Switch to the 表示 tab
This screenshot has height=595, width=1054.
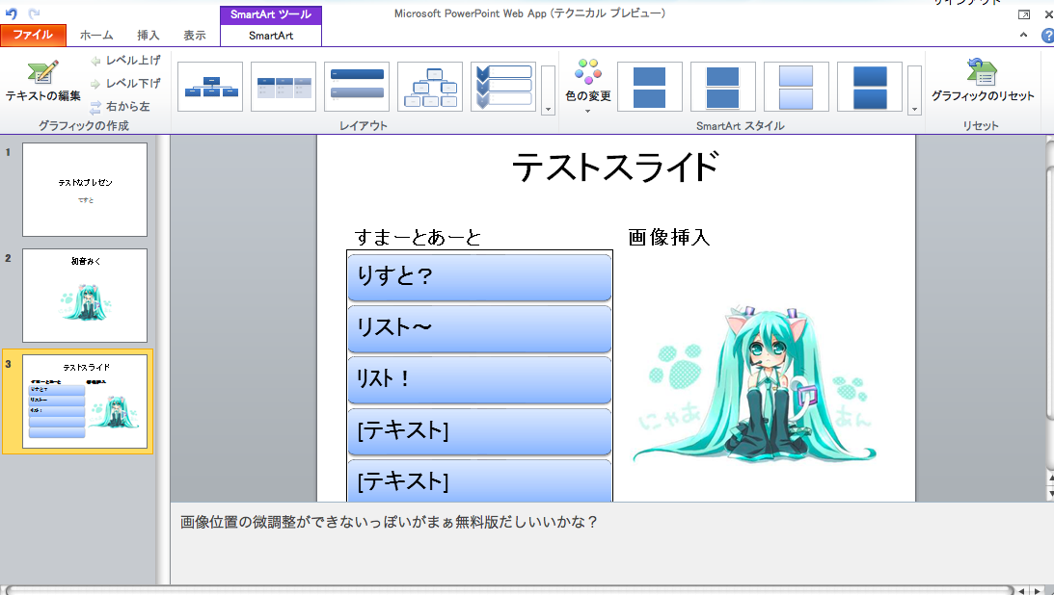tap(195, 36)
